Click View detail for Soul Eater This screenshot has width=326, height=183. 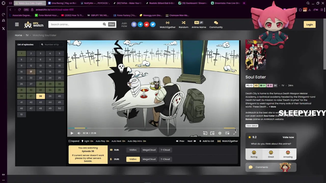[x=252, y=126]
